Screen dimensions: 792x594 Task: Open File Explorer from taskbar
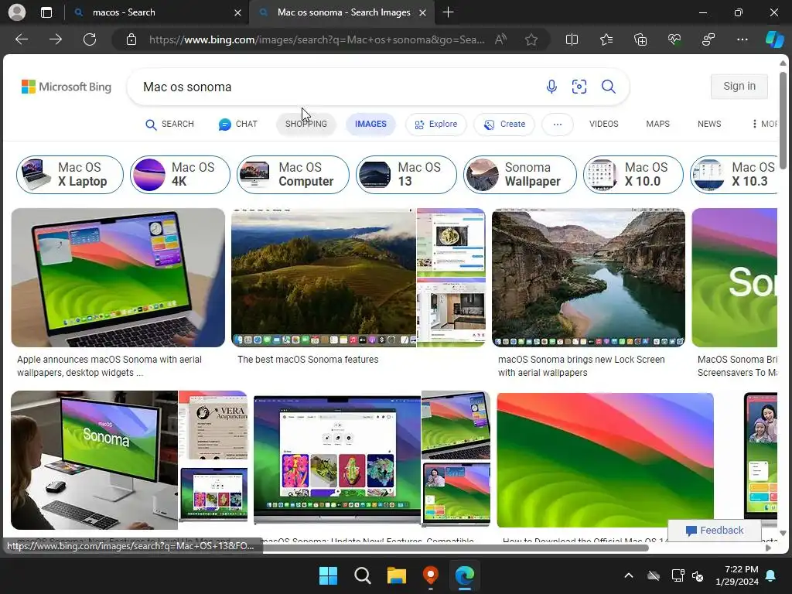click(397, 575)
